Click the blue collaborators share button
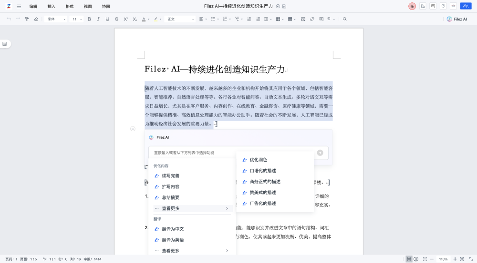The image size is (477, 263). point(466,6)
